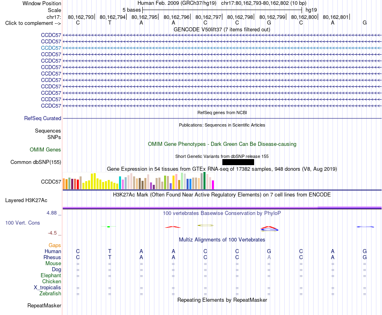The width and height of the screenshot is (382, 315).
Task: Click the chr17: ruler label
Action: [x=53, y=17]
